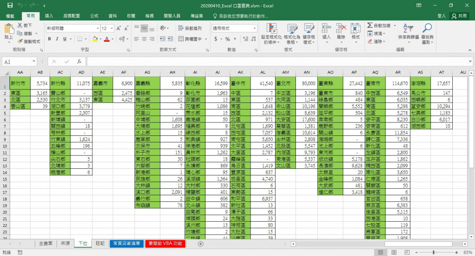Click decrease decimal icon
The height and width of the screenshot is (256, 475).
click(253, 39)
